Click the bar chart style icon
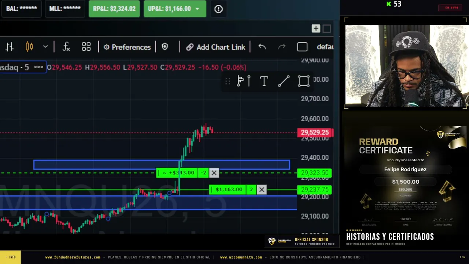The width and height of the screenshot is (469, 264). pos(10,47)
